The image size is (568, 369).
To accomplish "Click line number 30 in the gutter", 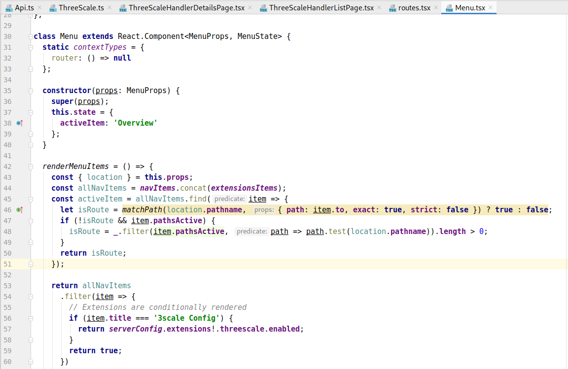I will 7,36.
